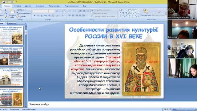The width and height of the screenshot is (197, 111).
Task: Open the line spacing dropdown
Action: tap(88, 11)
